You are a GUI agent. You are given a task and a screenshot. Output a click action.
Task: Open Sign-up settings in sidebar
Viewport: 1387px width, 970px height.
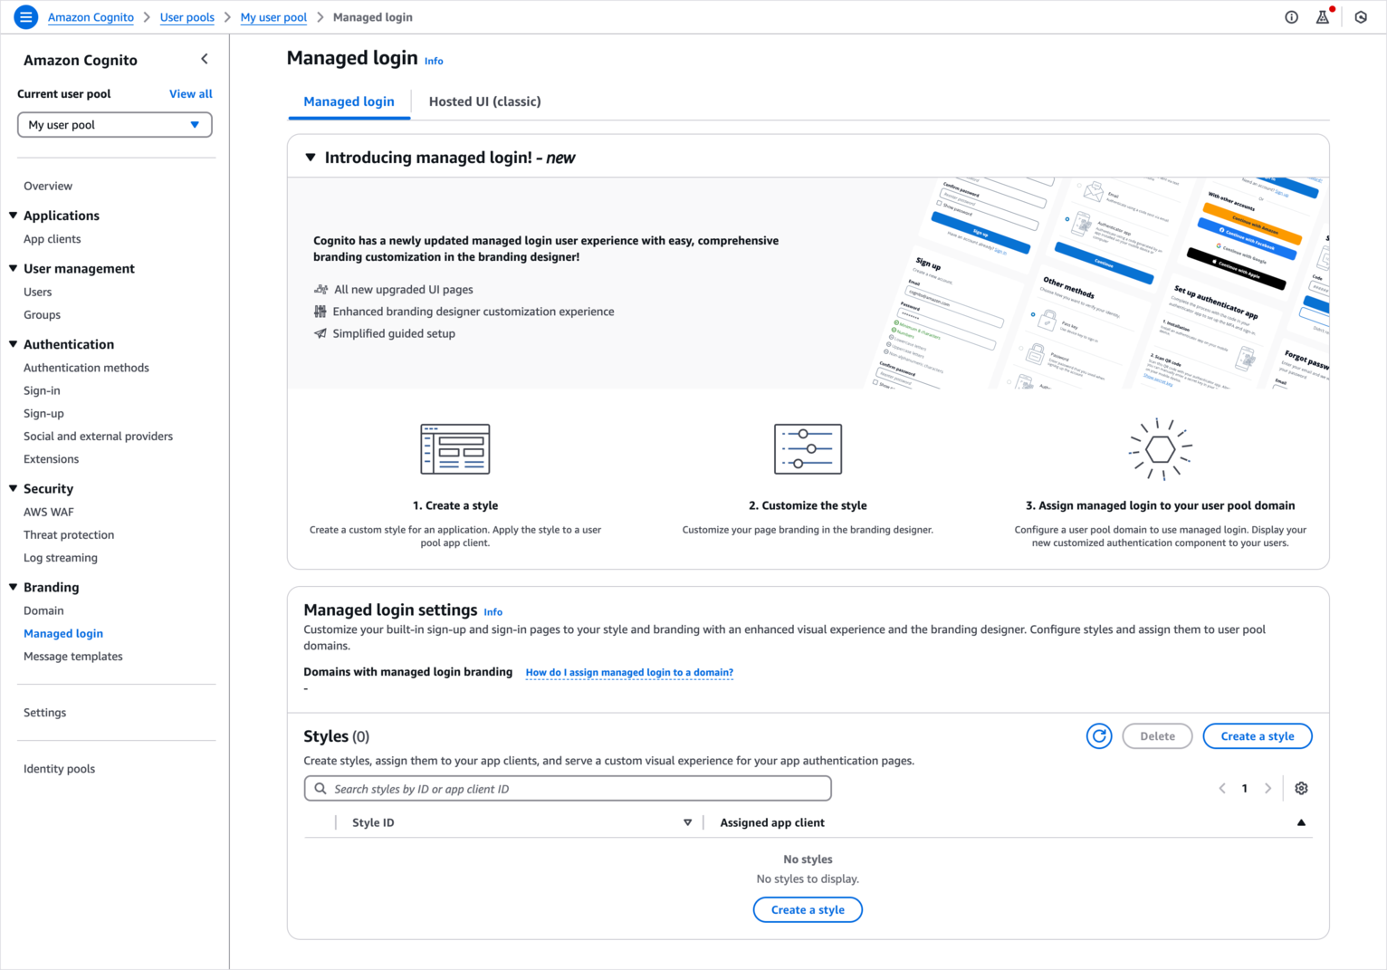coord(43,413)
